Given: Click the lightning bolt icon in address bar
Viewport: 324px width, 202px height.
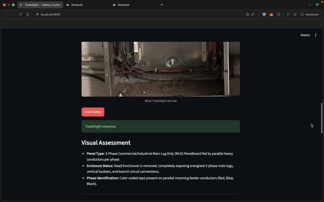Looking at the screenshot, I should tap(37, 14).
